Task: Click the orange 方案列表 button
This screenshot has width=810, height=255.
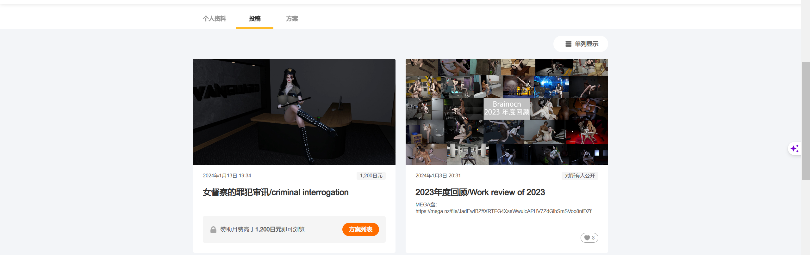Action: click(x=360, y=229)
